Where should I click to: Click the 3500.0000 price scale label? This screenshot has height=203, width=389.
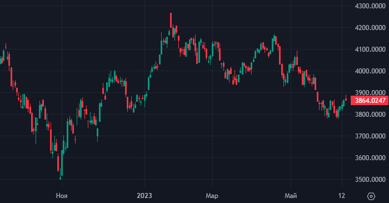tap(370, 180)
